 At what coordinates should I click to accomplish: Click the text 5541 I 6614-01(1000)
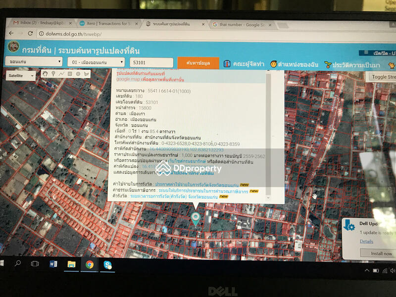pos(169,91)
